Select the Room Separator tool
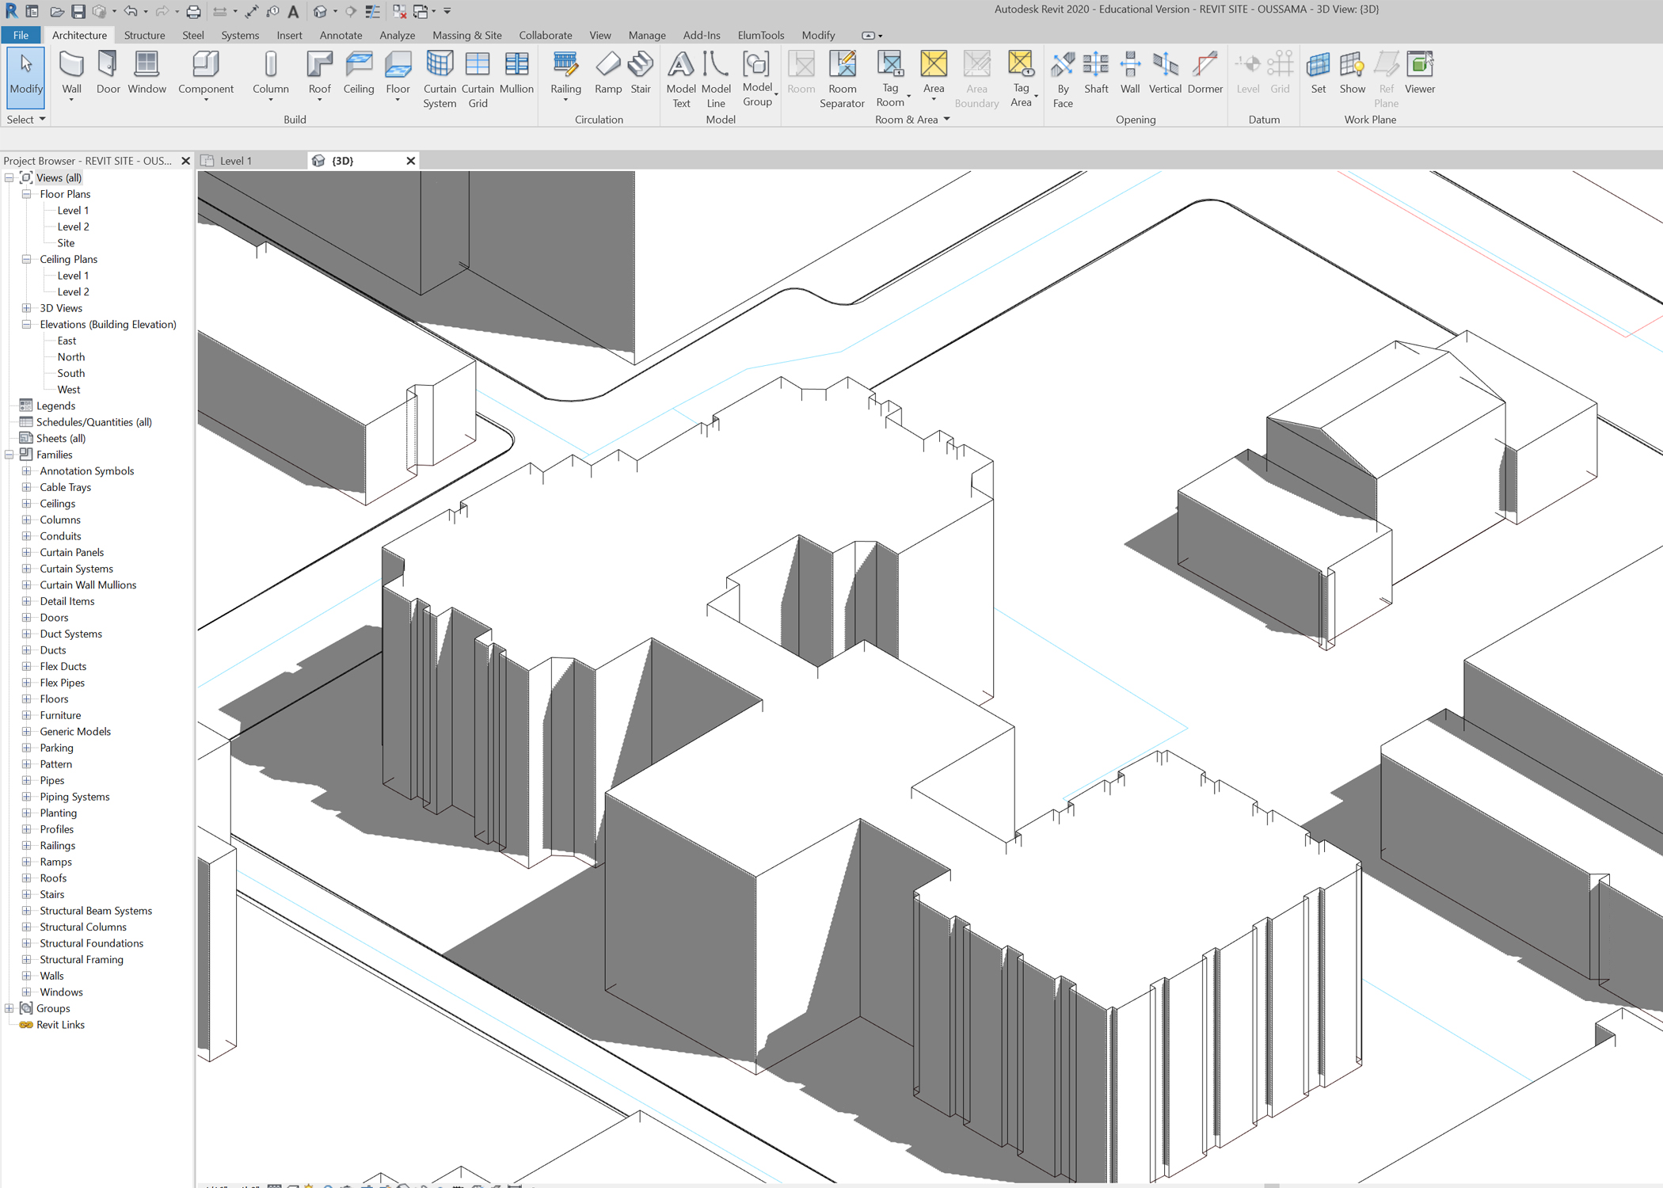This screenshot has height=1188, width=1663. click(x=842, y=79)
